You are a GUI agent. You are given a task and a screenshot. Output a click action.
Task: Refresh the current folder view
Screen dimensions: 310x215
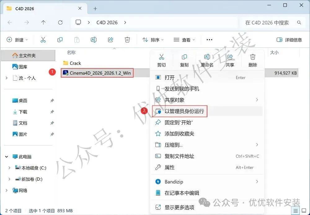click(60, 23)
